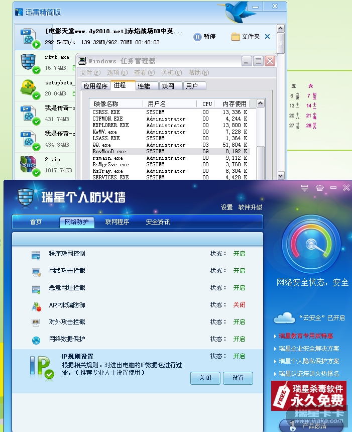The width and height of the screenshot is (352, 432).
Task: Click the setupbeta installer icon
Action: tap(30, 89)
